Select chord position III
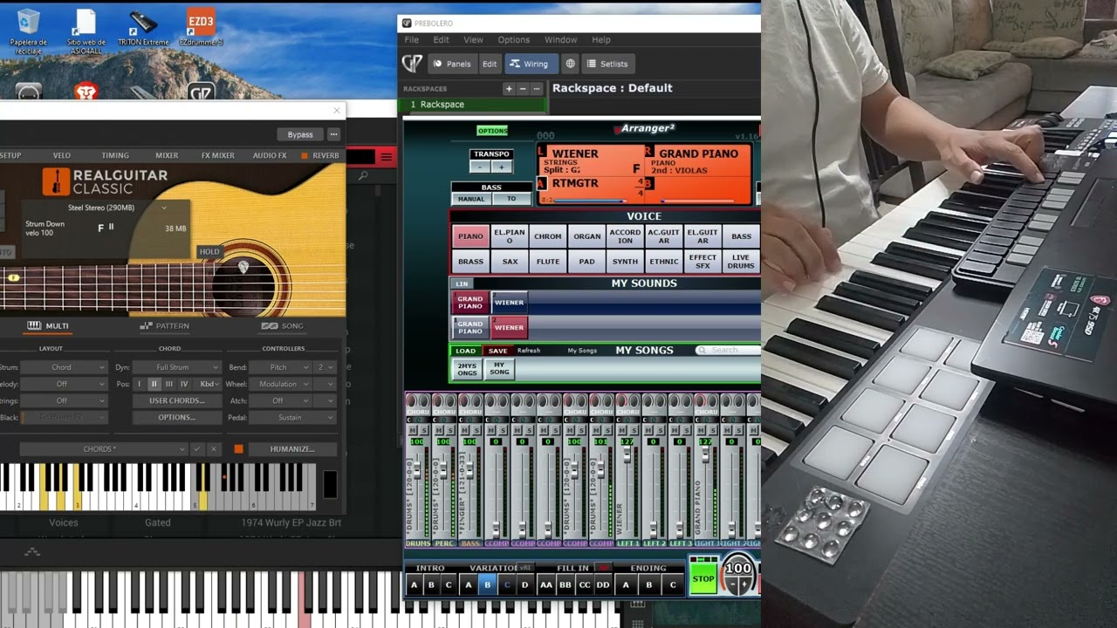 coord(168,384)
